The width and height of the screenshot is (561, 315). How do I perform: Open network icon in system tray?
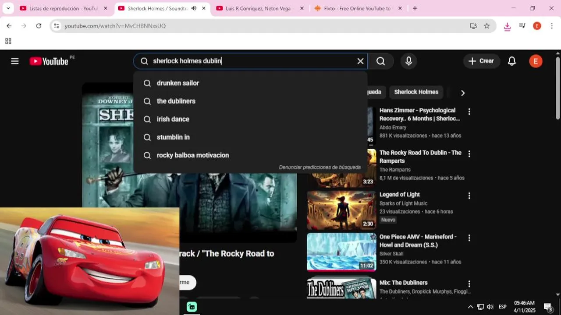click(x=480, y=307)
